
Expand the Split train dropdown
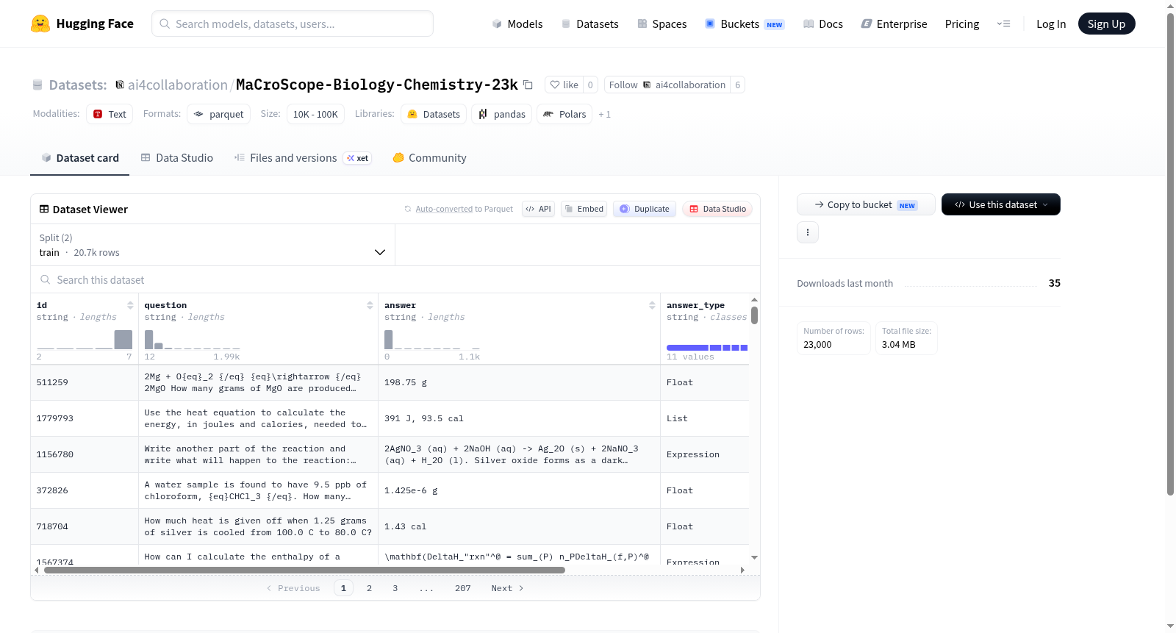(213, 245)
